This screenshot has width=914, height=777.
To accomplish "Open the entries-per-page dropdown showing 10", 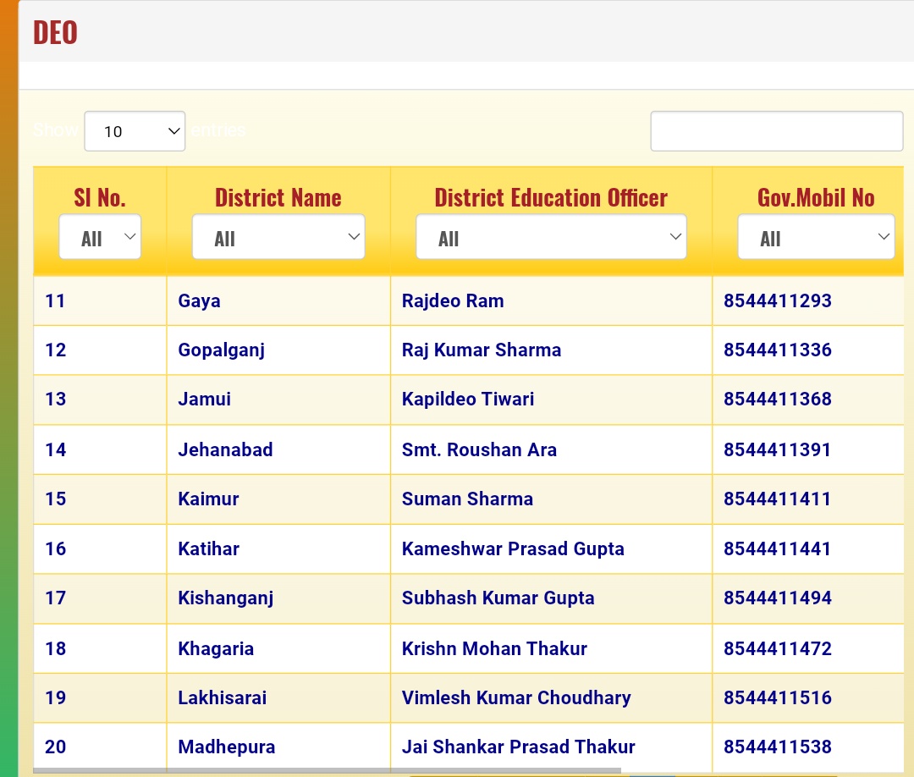I will [134, 130].
